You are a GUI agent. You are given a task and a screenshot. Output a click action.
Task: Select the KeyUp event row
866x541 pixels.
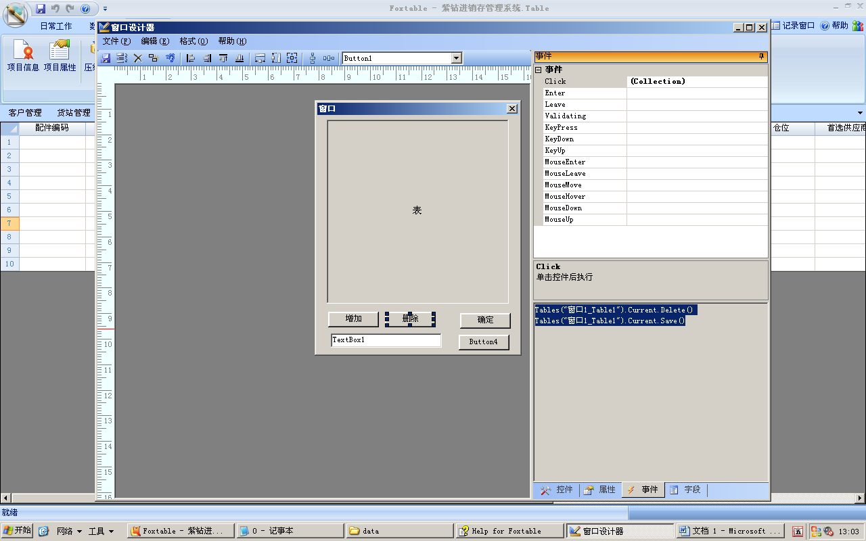651,150
